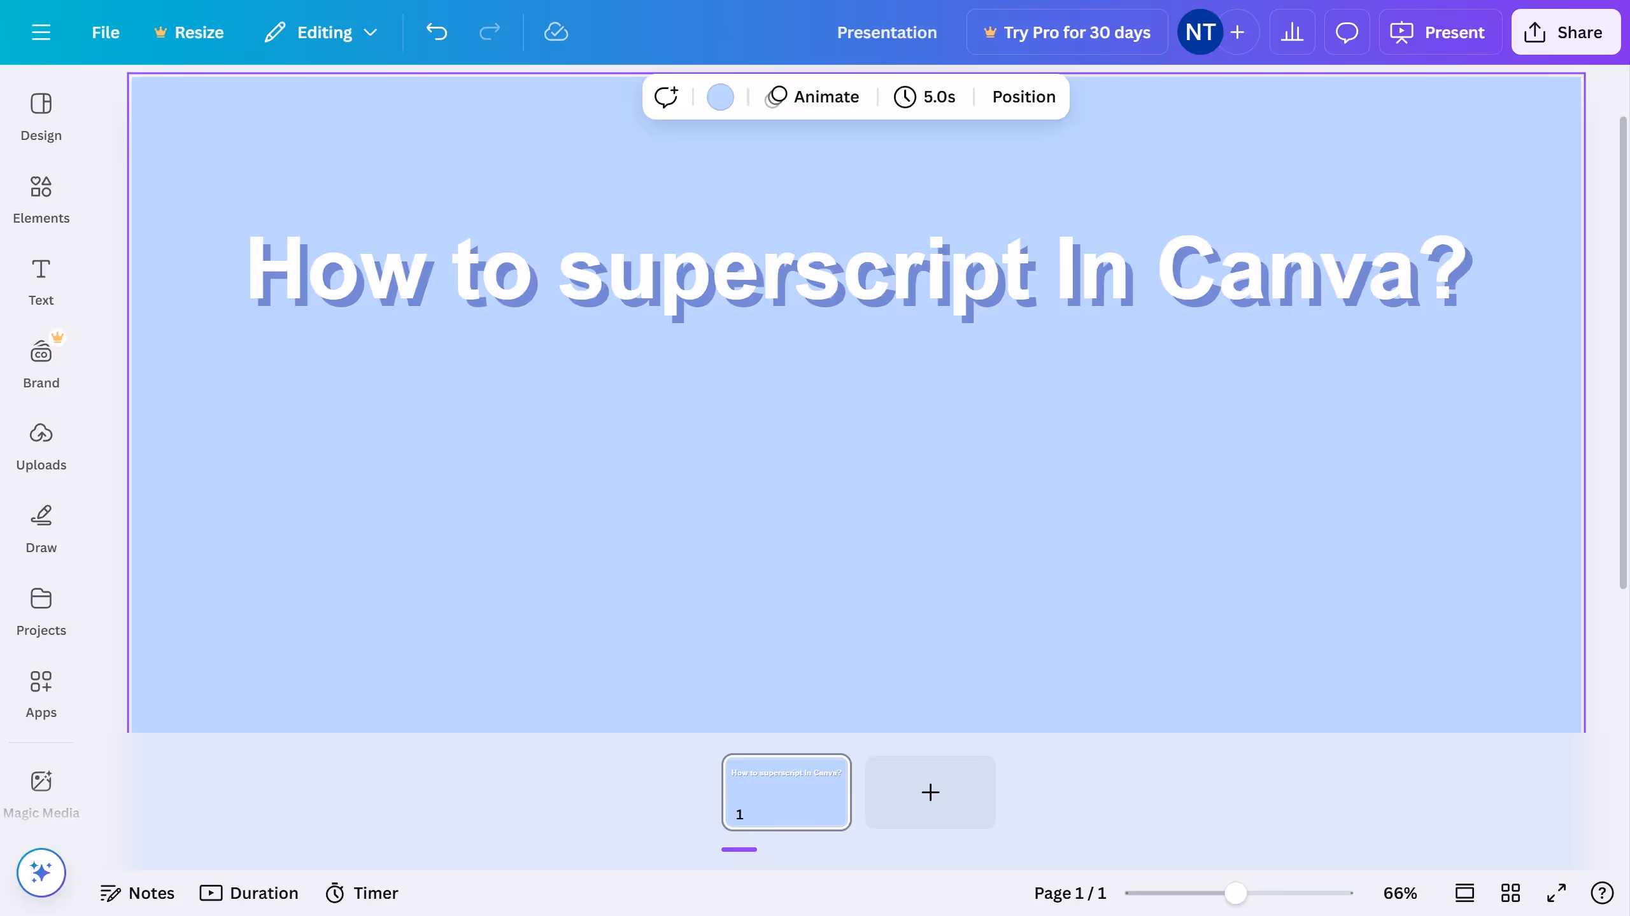The height and width of the screenshot is (916, 1630).
Task: Open Magic Media in the sidebar
Action: coord(41,791)
